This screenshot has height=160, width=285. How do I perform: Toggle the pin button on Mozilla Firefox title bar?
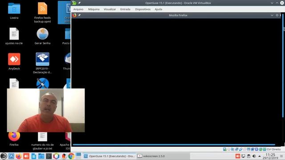click(x=79, y=15)
